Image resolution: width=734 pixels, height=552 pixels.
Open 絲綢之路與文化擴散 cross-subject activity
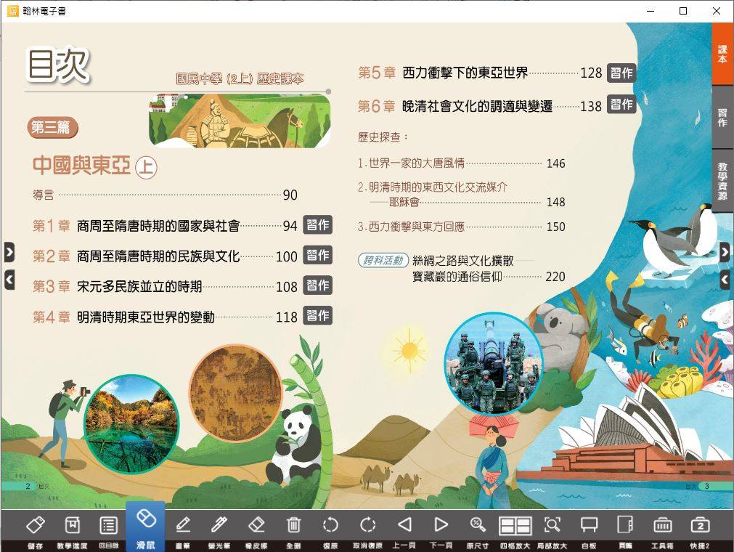pyautogui.click(x=463, y=260)
